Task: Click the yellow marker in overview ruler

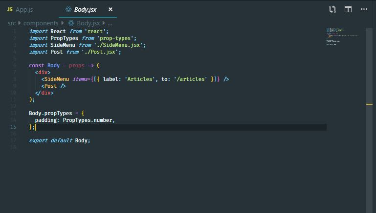Action: 369,104
